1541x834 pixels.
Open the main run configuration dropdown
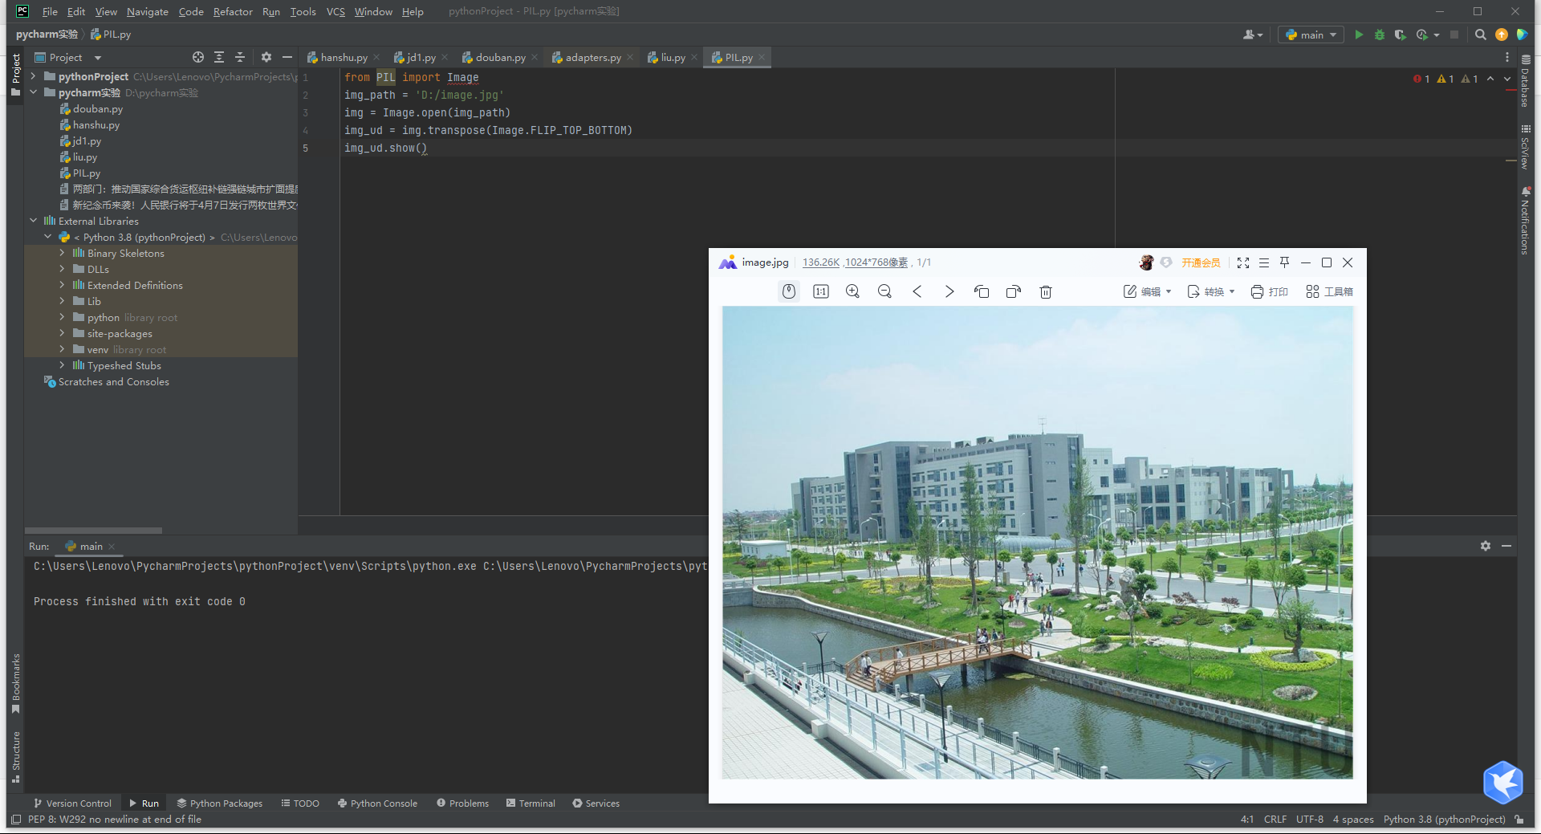(x=1311, y=35)
